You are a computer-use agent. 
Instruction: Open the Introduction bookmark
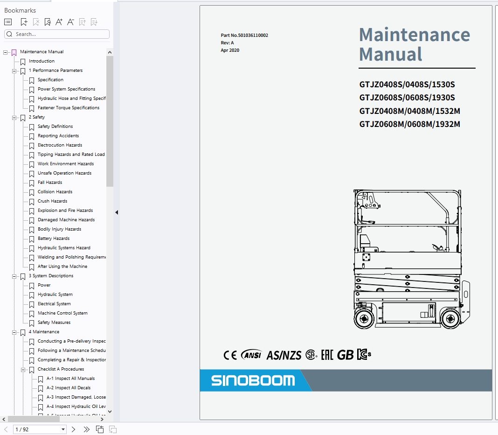(x=41, y=61)
